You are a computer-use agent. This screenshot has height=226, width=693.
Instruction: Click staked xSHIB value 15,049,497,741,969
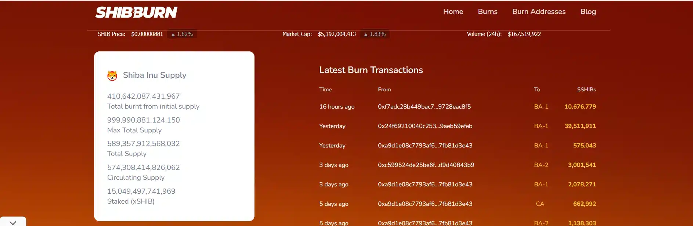(x=141, y=191)
